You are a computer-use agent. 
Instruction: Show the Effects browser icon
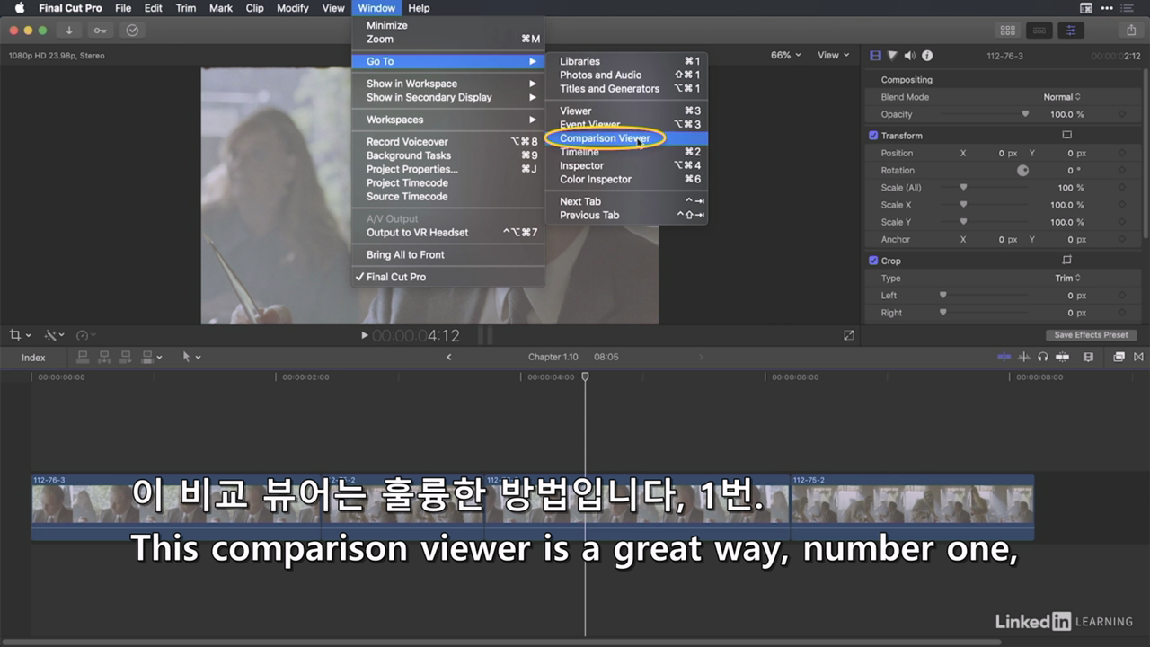[x=1119, y=357]
